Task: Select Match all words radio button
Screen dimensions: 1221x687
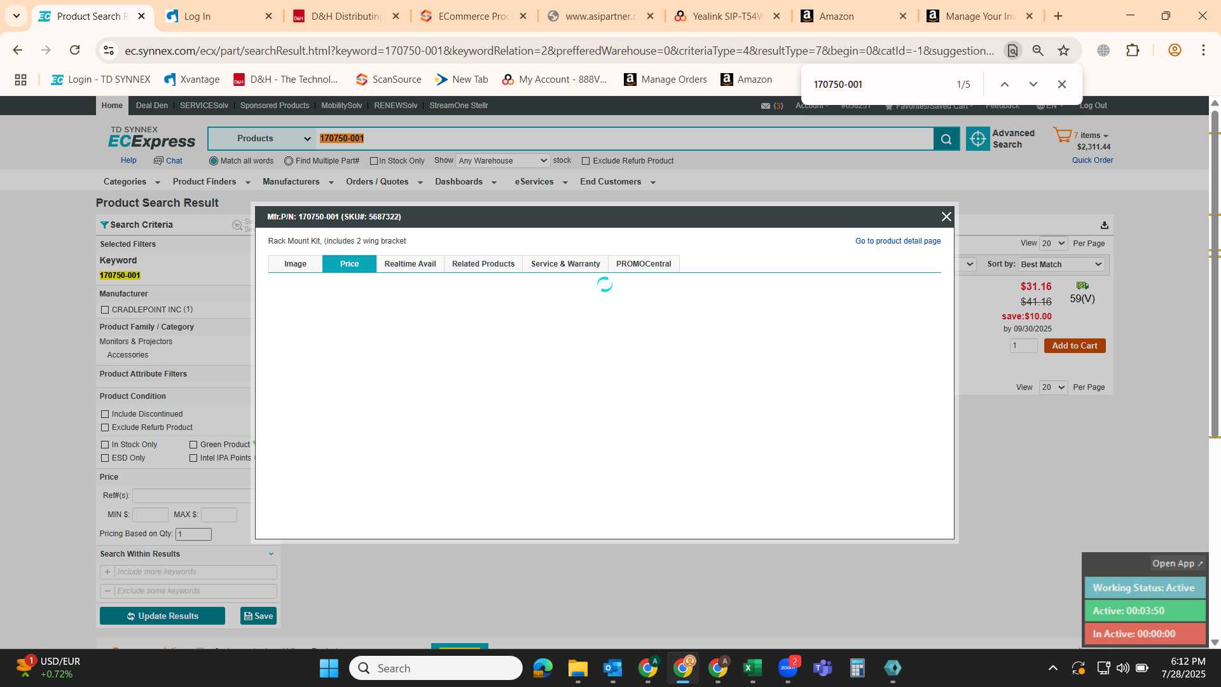Action: (x=214, y=161)
